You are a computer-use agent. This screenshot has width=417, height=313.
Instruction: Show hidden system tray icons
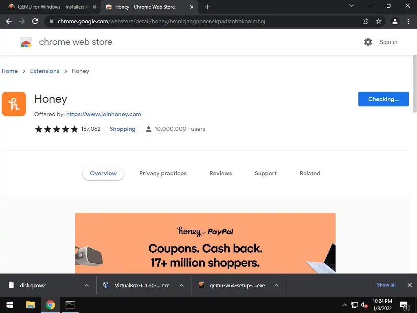[x=345, y=305]
